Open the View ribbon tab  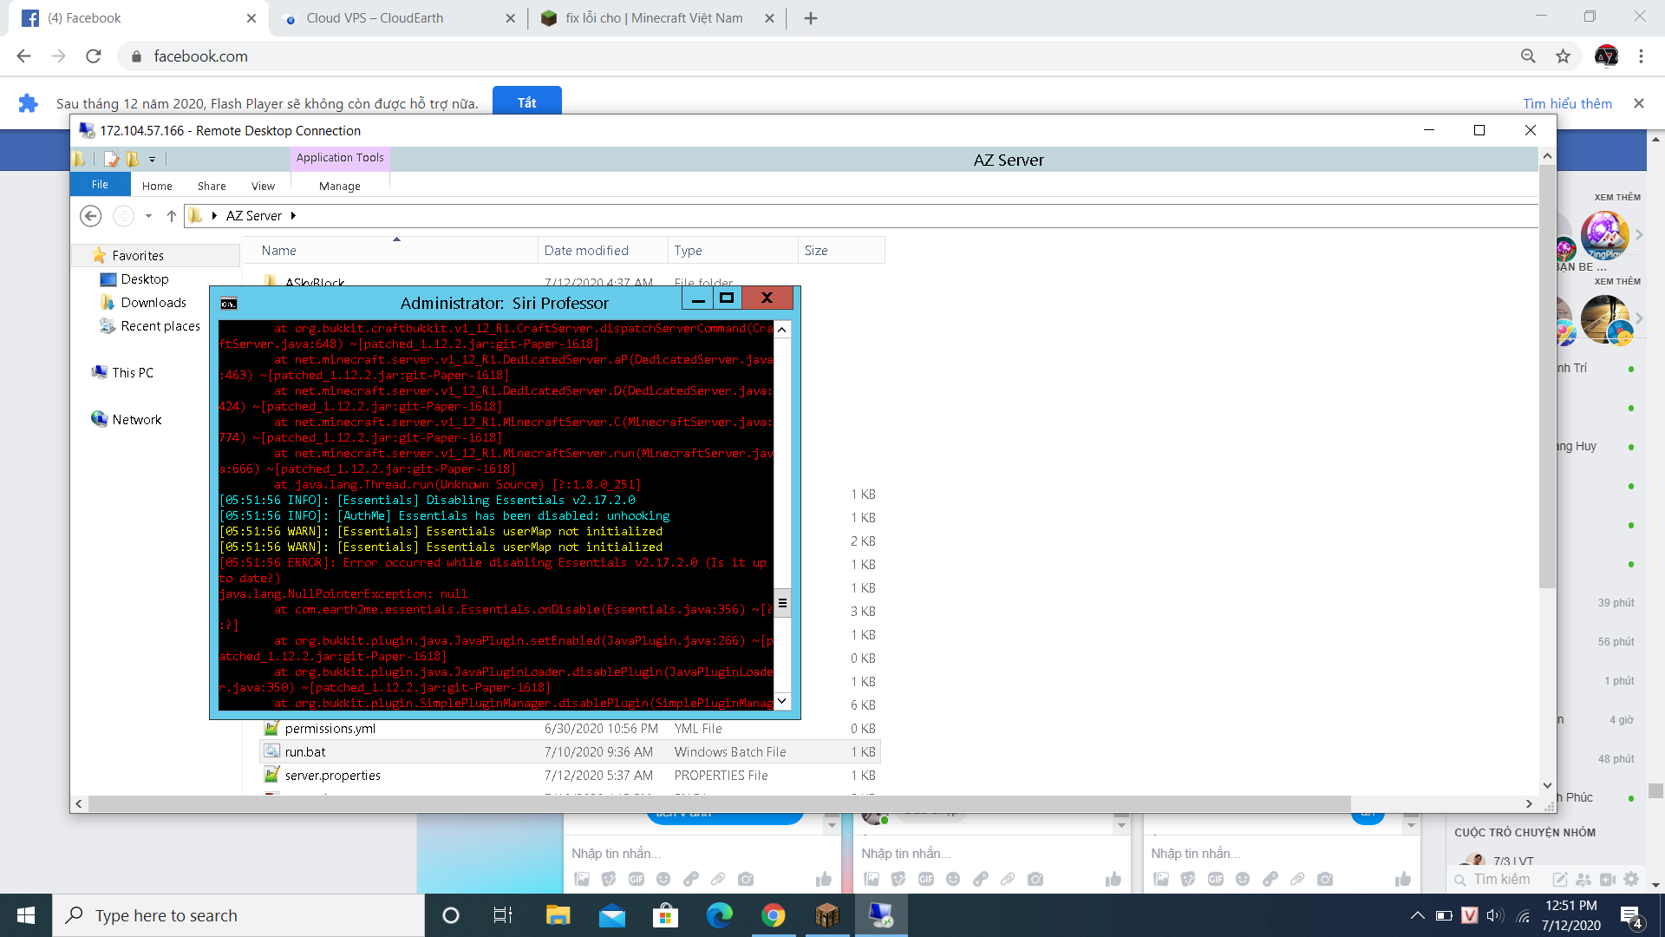[263, 186]
